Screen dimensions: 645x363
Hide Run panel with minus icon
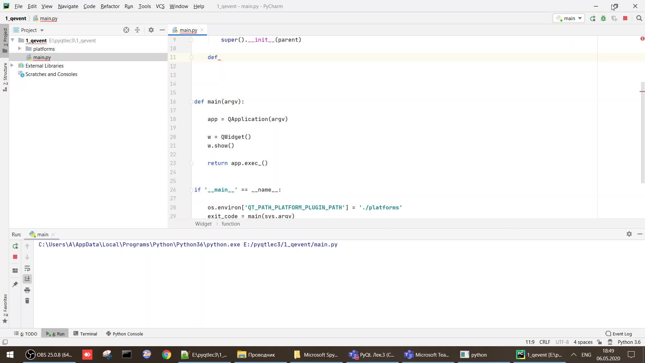pyautogui.click(x=640, y=234)
